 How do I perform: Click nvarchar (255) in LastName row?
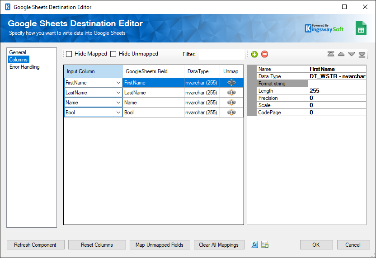tap(202, 93)
